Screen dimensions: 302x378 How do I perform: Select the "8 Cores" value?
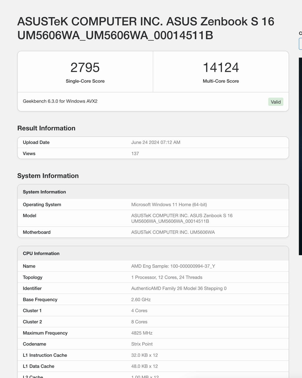click(139, 322)
